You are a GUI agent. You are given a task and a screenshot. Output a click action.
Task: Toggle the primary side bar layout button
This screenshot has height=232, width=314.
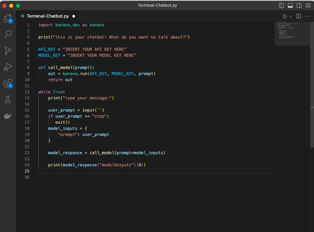281,5
